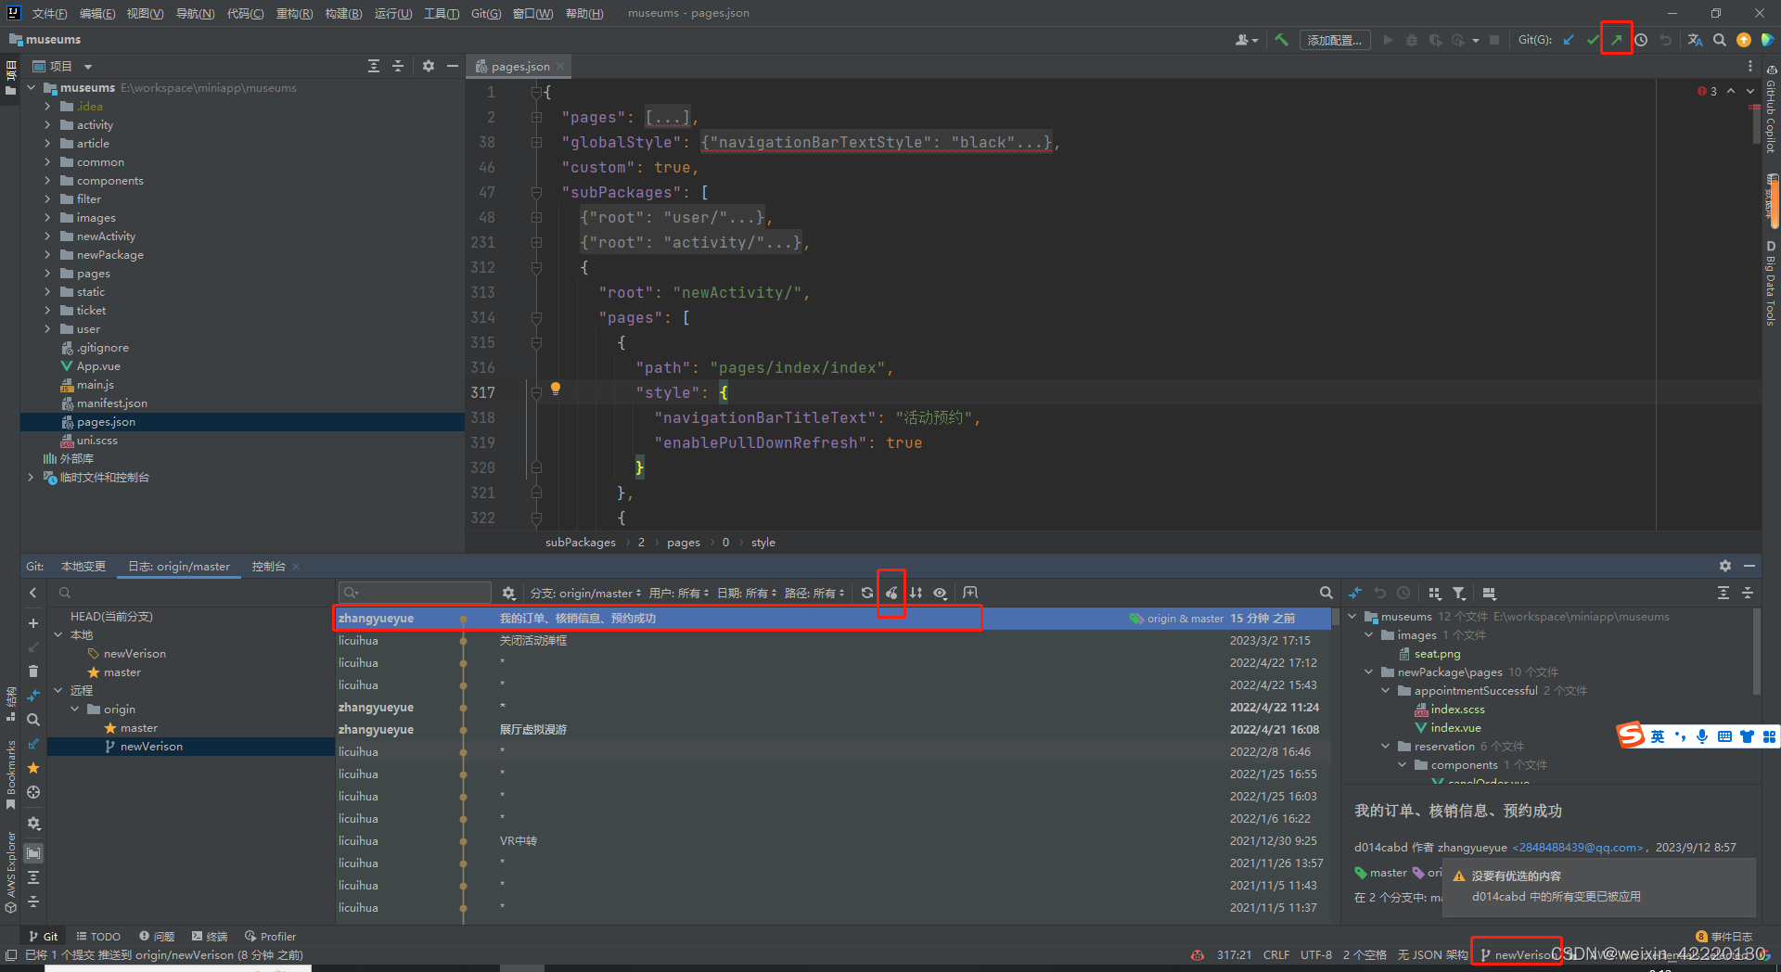Hide the Git tool window
This screenshot has width=1781, height=972.
[x=1749, y=566]
